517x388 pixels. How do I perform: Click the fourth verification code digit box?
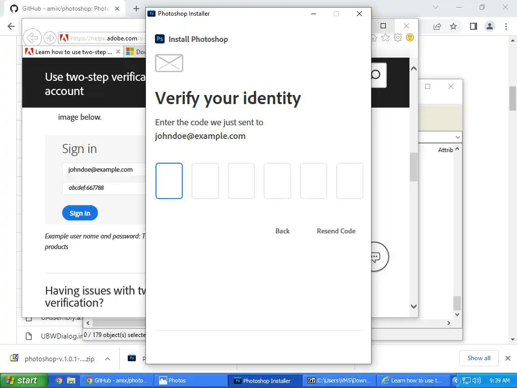click(x=277, y=181)
